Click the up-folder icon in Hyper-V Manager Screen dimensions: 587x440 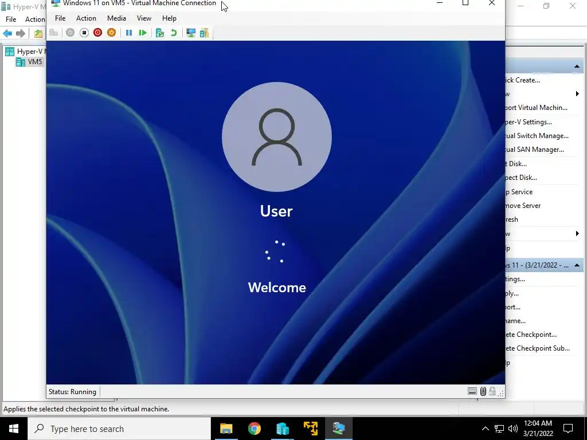(38, 34)
